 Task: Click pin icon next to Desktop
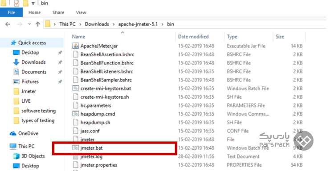tap(60, 53)
